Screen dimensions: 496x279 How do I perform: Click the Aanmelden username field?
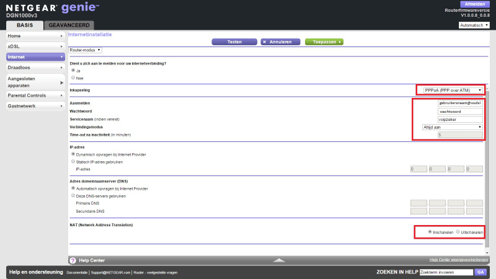460,103
